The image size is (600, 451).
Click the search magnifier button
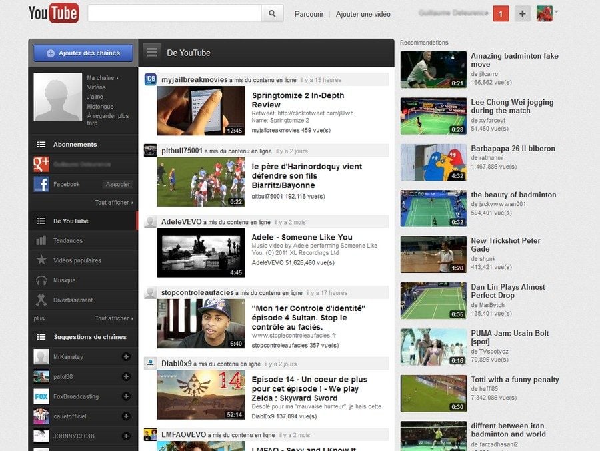[x=272, y=13]
